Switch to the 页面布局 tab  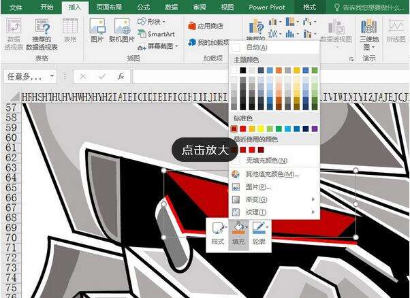tap(109, 7)
